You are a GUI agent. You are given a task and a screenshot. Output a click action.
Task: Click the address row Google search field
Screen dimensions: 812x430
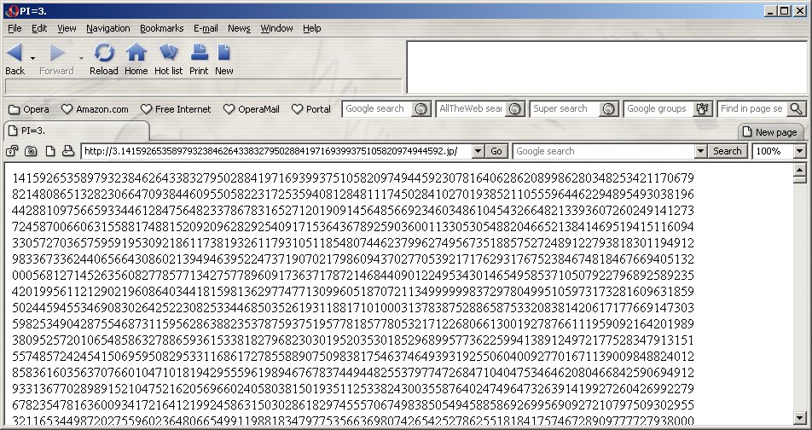(x=604, y=151)
